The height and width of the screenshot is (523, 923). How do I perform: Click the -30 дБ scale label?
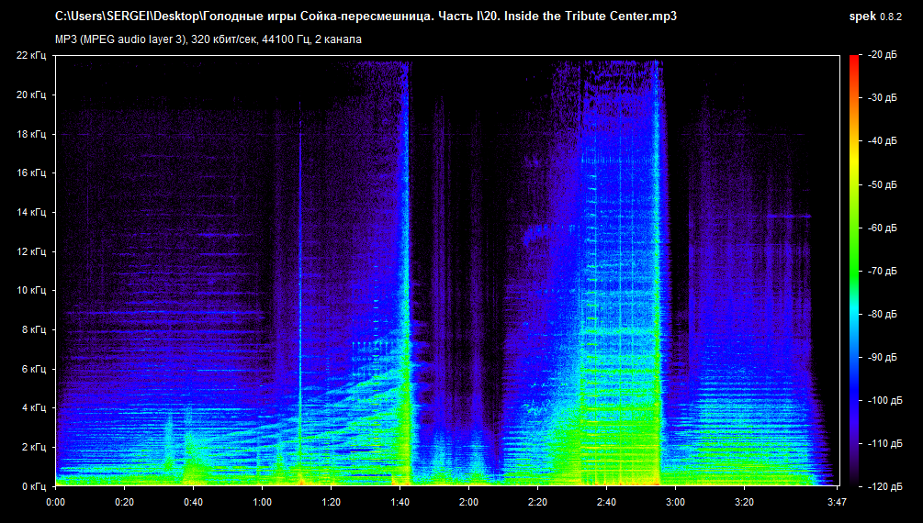point(883,97)
